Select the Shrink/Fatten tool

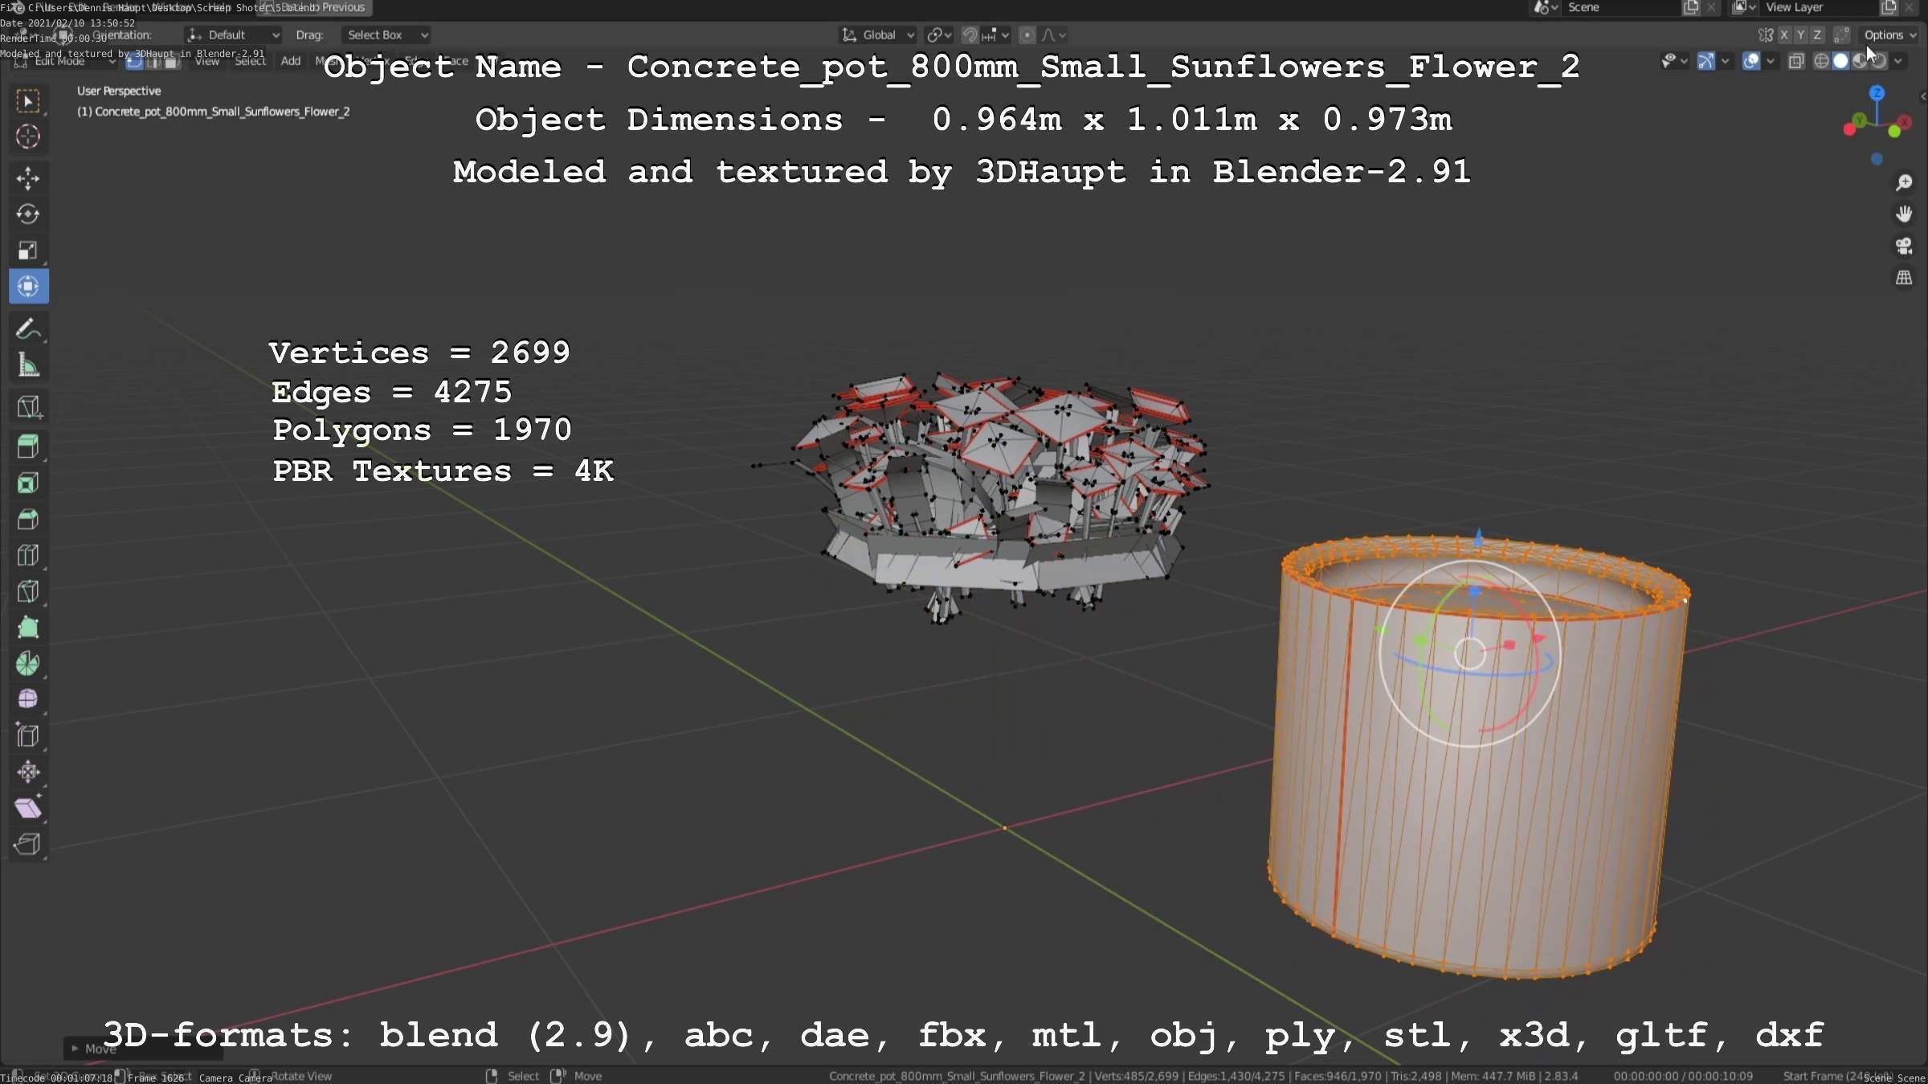(28, 772)
